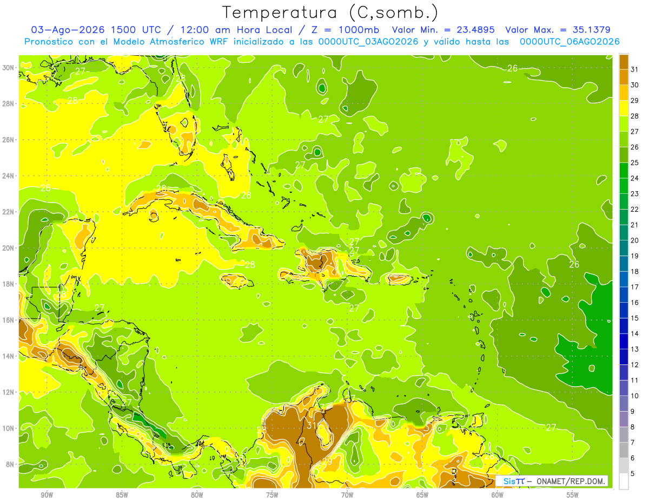The width and height of the screenshot is (649, 502).
Task: Click the '90W' longitude axis label
Action: [x=47, y=495]
